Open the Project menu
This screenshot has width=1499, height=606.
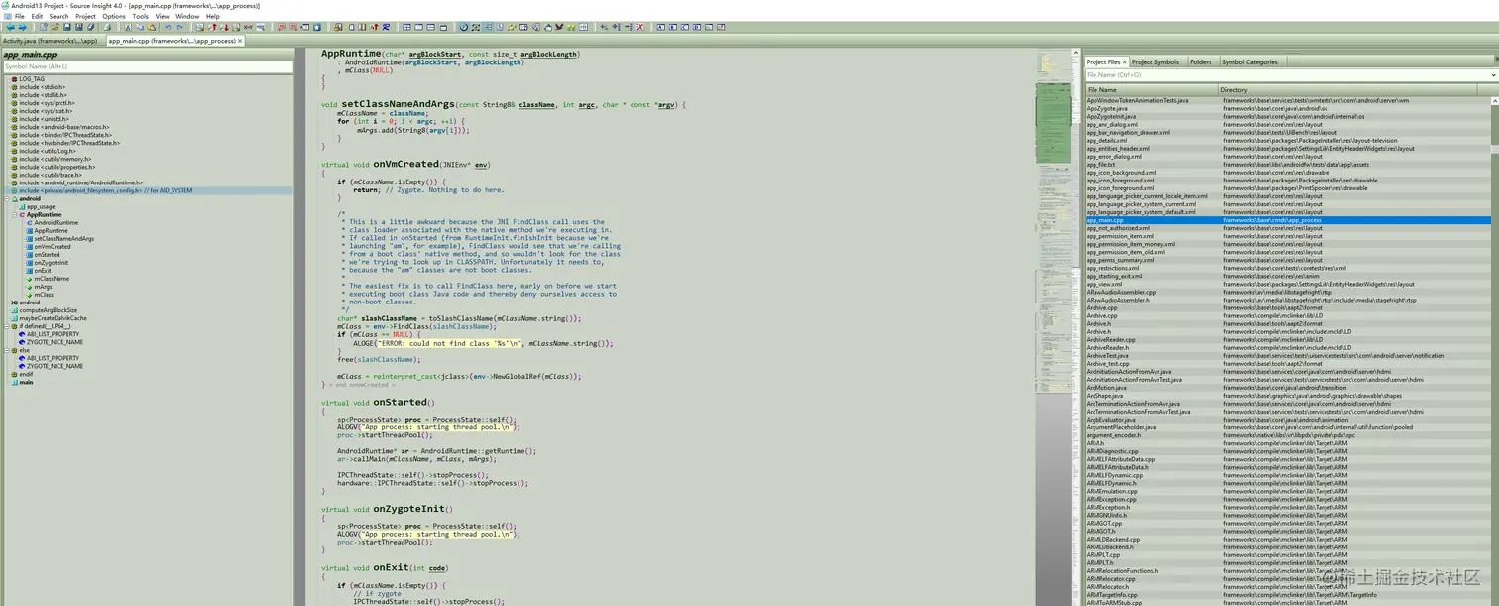point(86,16)
